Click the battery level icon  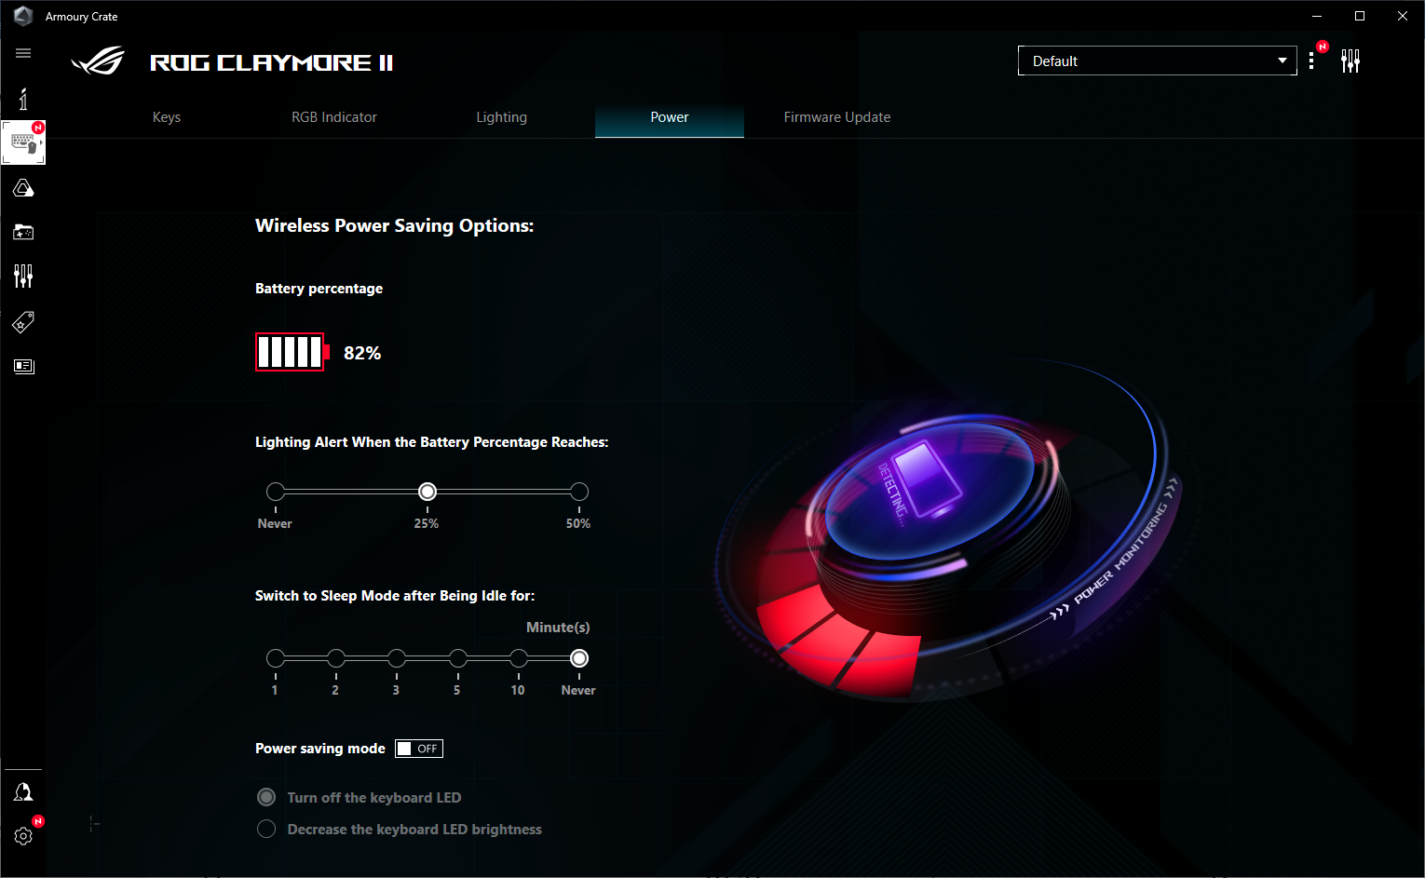292,352
